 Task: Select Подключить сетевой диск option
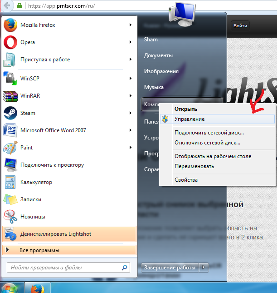pyautogui.click(x=209, y=133)
